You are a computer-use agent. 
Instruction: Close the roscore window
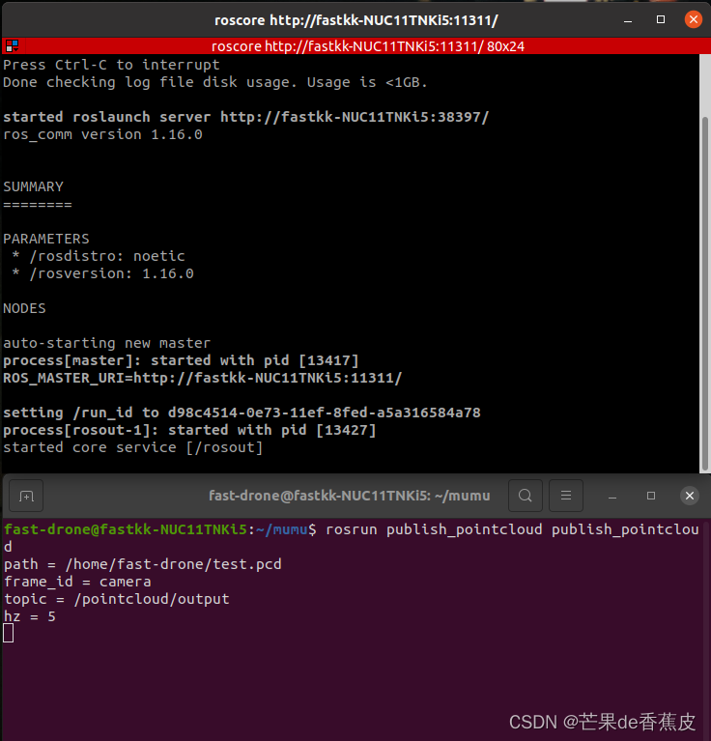pos(693,19)
